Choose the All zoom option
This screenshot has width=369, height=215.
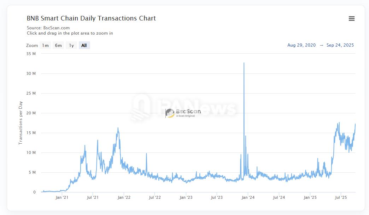84,45
